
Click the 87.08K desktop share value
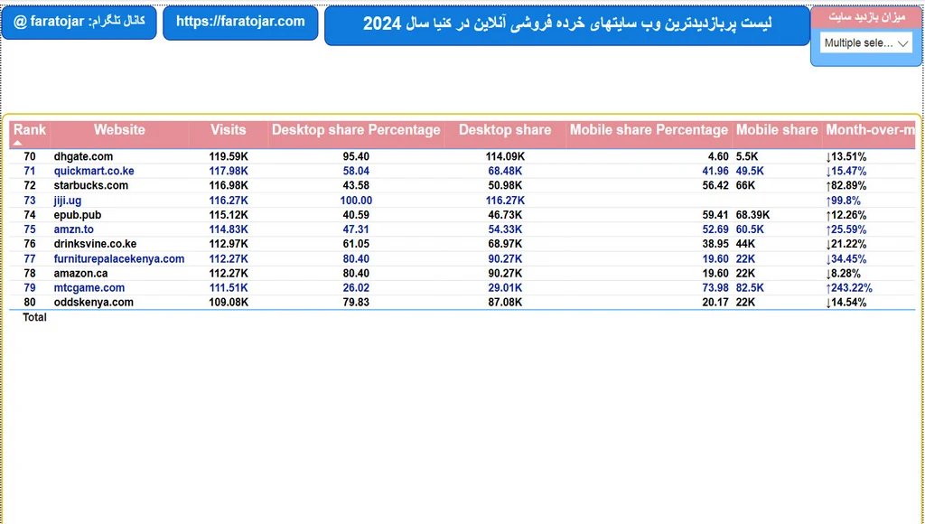(x=505, y=302)
